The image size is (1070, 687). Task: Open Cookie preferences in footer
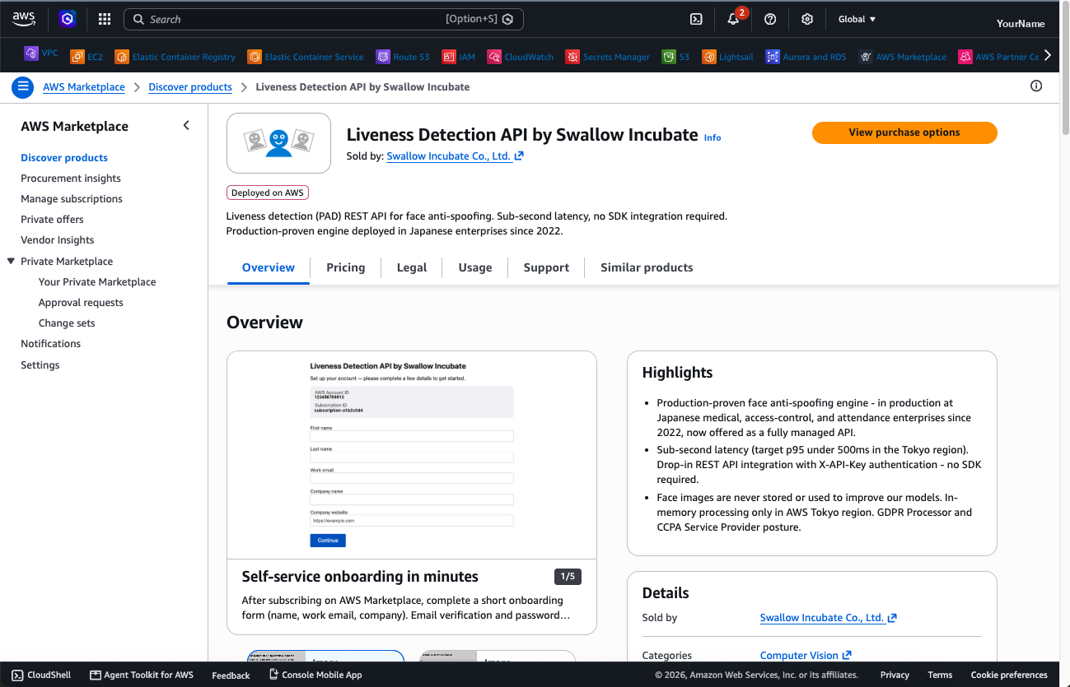[x=1009, y=675]
